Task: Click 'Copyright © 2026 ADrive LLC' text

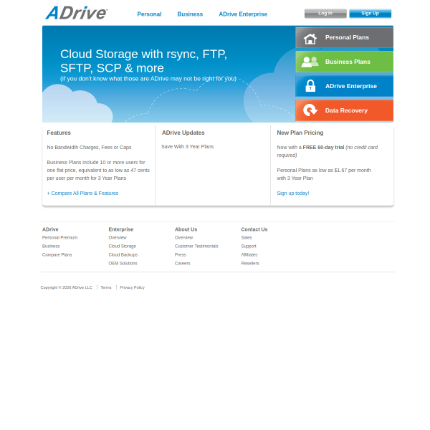Action: click(x=67, y=287)
